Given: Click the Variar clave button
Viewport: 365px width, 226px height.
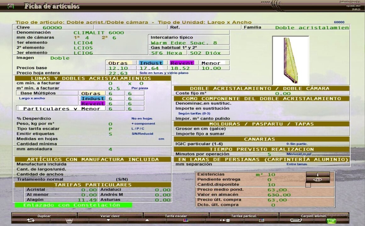Looking at the screenshot, I should click(x=110, y=216).
